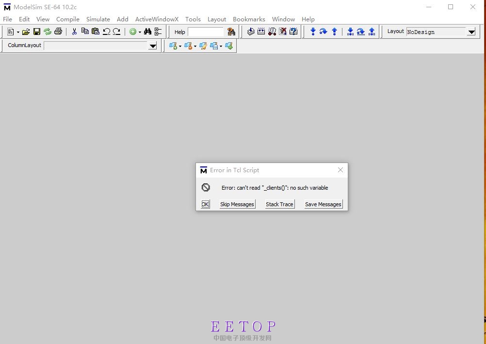The image size is (486, 344).
Task: Open the ColumnLayout dropdown arrow
Action: (153, 46)
